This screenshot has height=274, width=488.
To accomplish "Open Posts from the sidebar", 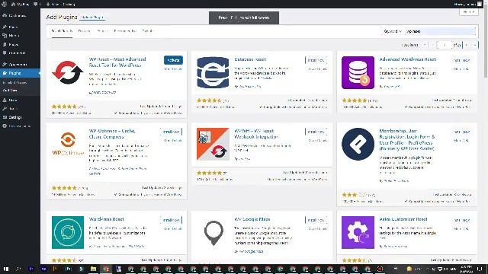I will coord(10,27).
